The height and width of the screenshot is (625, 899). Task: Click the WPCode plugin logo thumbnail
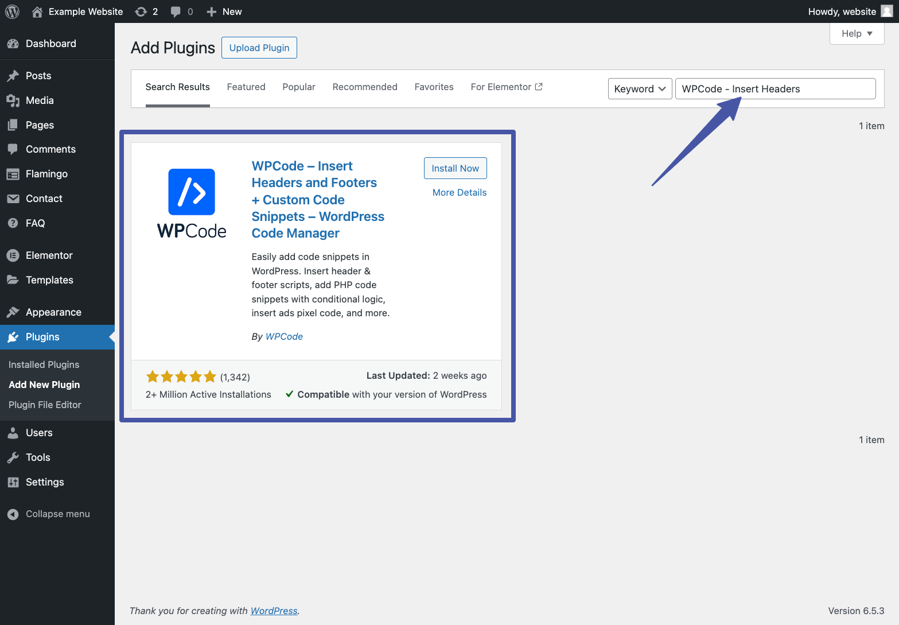click(192, 204)
